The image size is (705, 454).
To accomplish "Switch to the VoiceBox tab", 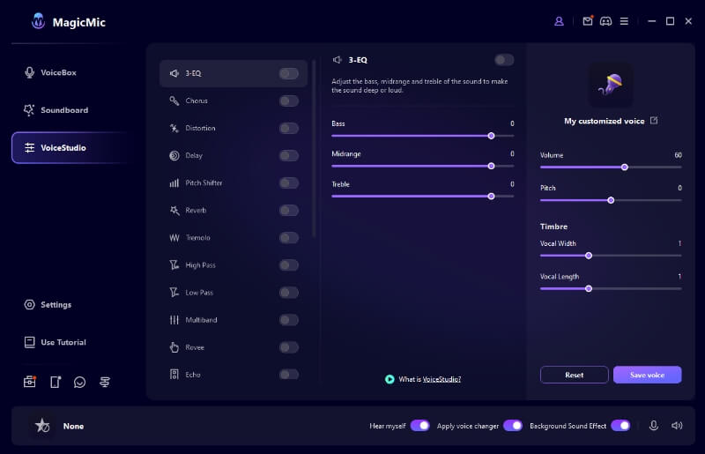I will click(58, 72).
